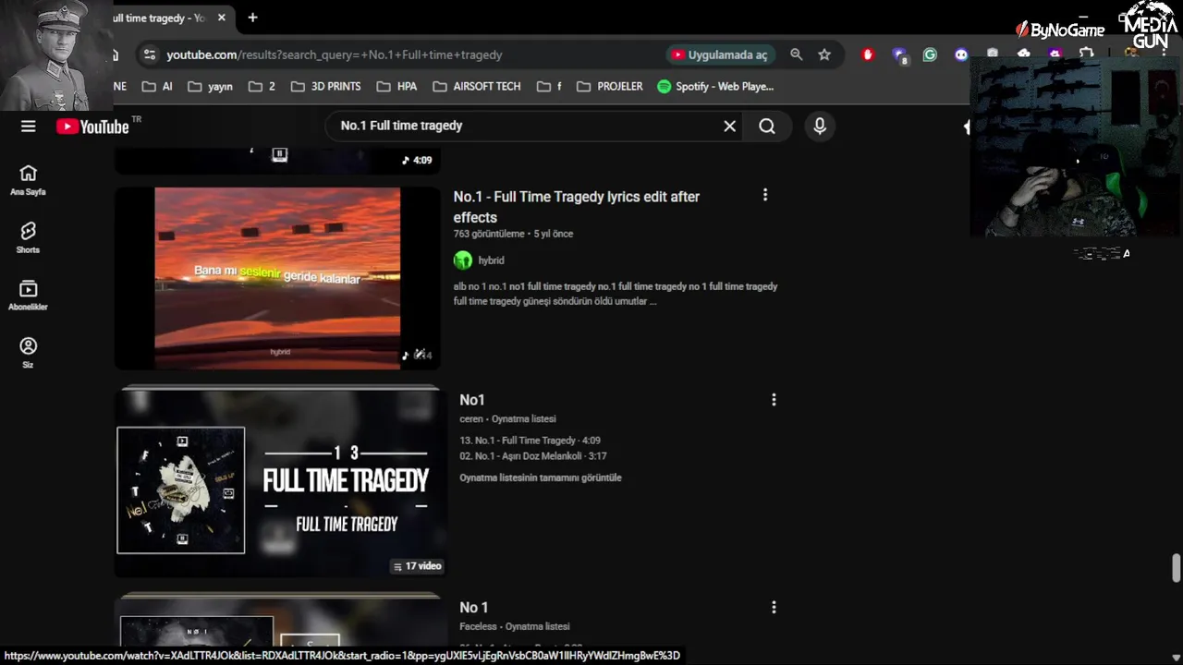Click the page vertical scrollbar thumb
Image resolution: width=1183 pixels, height=665 pixels.
(x=1176, y=568)
